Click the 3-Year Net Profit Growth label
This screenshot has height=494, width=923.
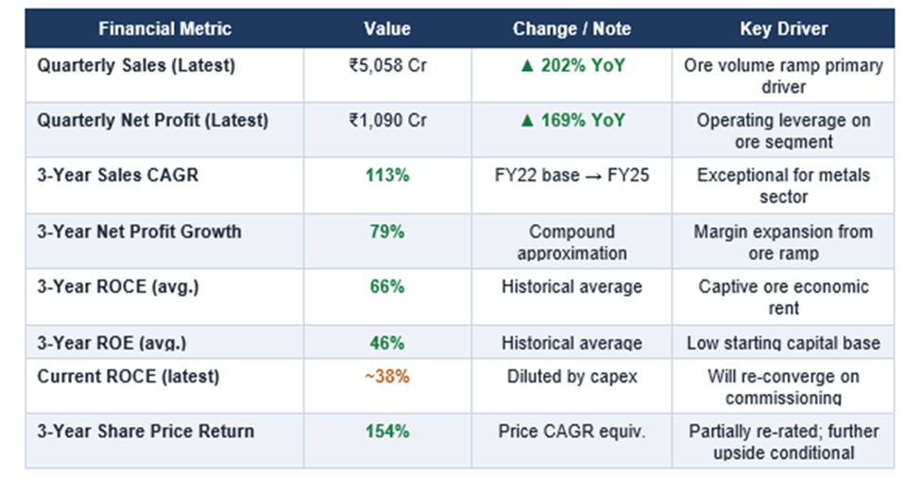click(x=139, y=231)
